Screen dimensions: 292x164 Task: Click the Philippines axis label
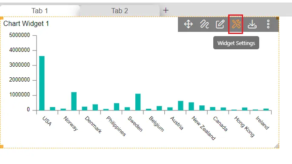tap(116, 126)
